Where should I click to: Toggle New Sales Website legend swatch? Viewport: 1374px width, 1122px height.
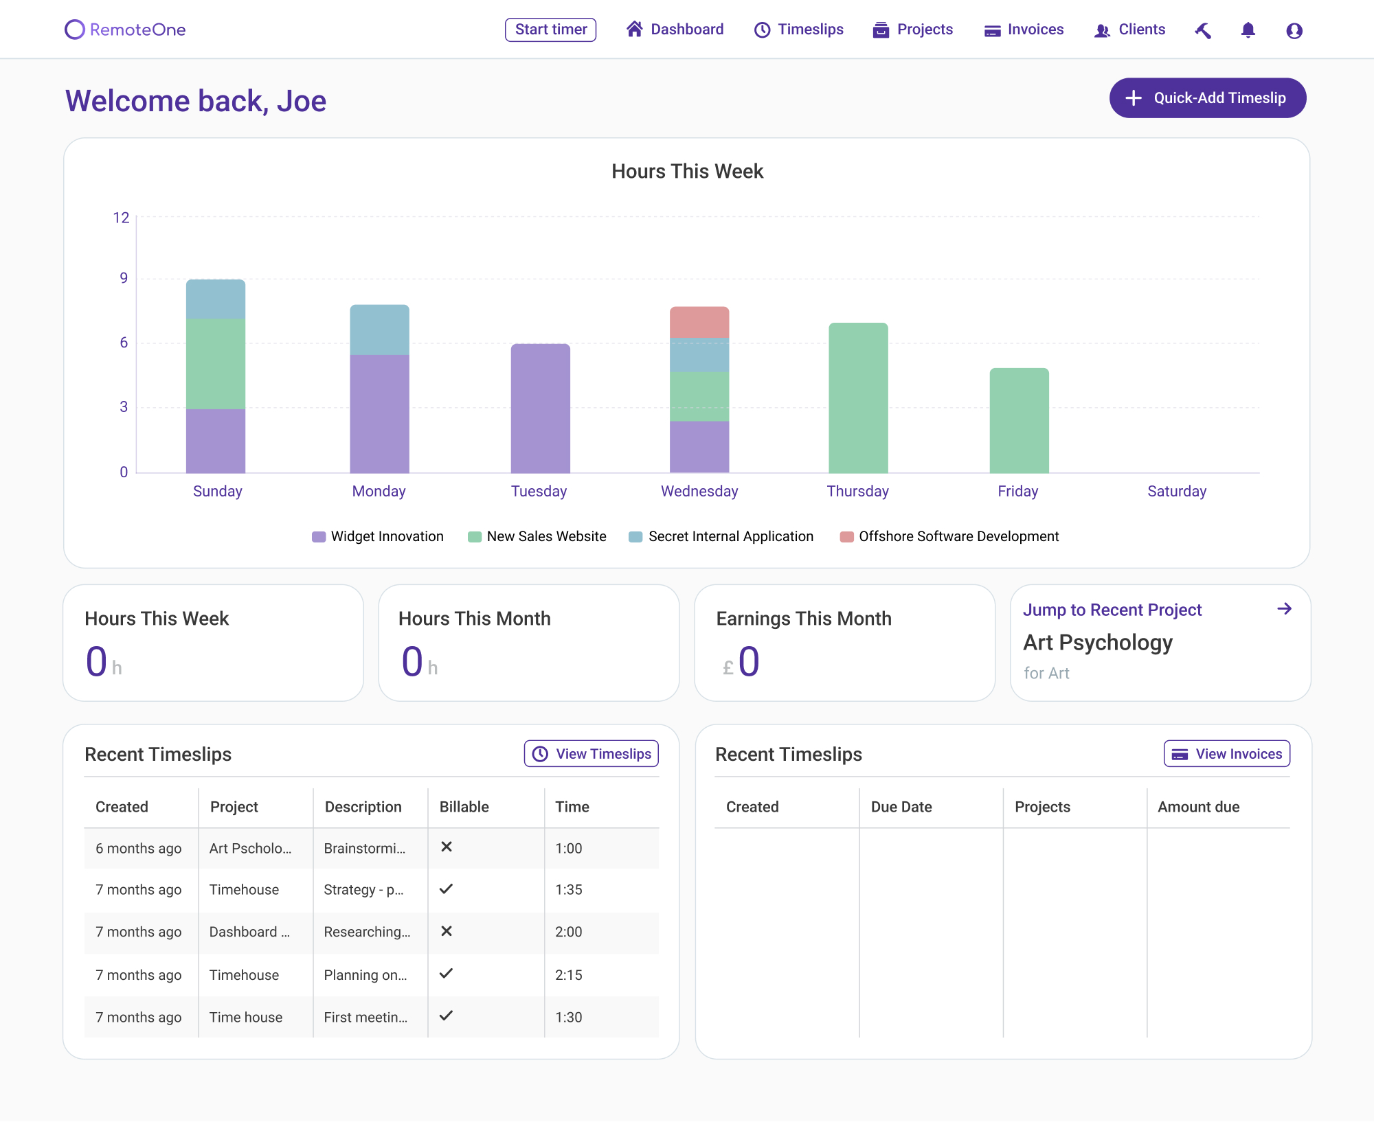475,537
